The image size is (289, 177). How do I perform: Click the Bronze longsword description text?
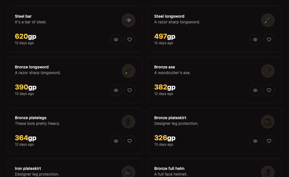pyautogui.click(x=38, y=73)
